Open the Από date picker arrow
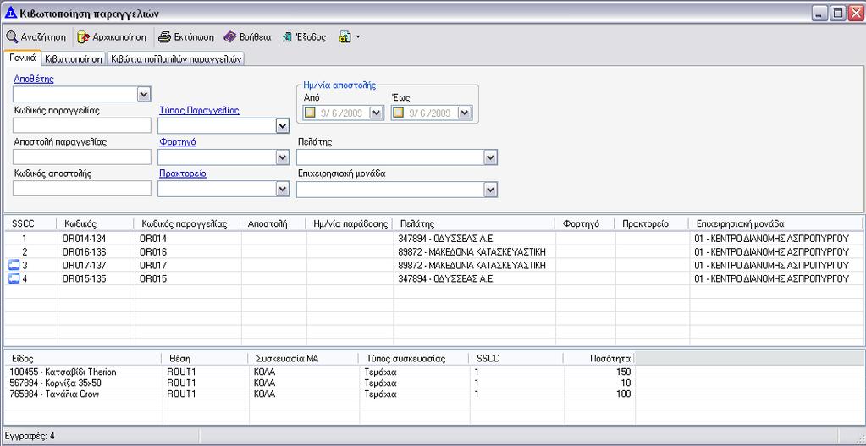Image resolution: width=866 pixels, height=446 pixels. tap(376, 113)
